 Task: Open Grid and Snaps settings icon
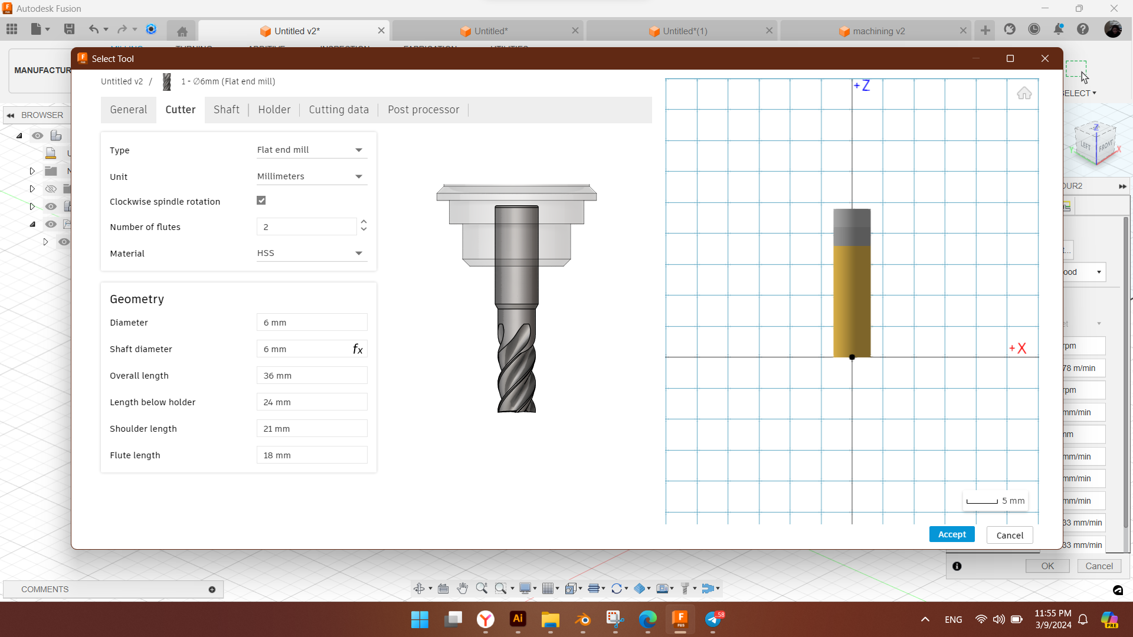point(548,588)
